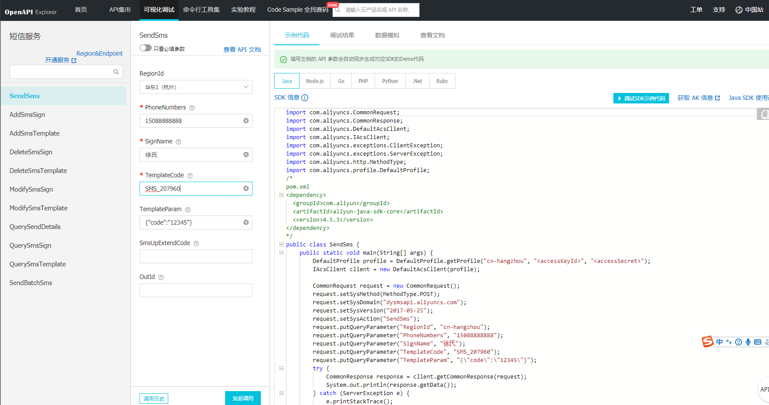Collapse the dependency XML fold marker
This screenshot has width=769, height=405.
pos(281,195)
